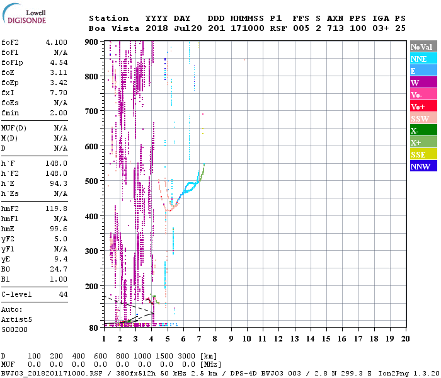Click the h`F value 148.0
Screen dimensions: 441x378
tap(57, 163)
